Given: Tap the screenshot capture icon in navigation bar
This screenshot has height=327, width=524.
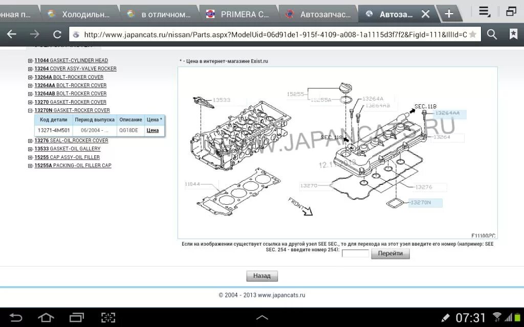Looking at the screenshot, I should pos(108,317).
